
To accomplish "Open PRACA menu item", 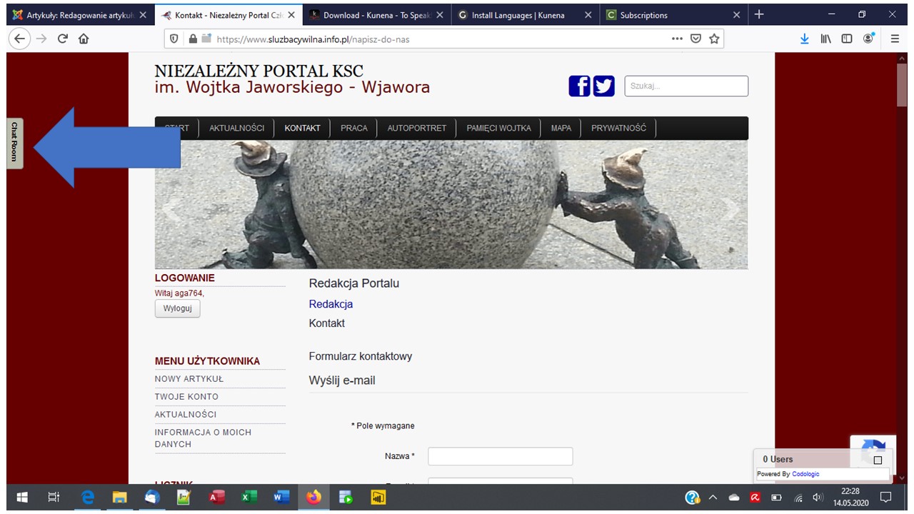I will coord(354,128).
